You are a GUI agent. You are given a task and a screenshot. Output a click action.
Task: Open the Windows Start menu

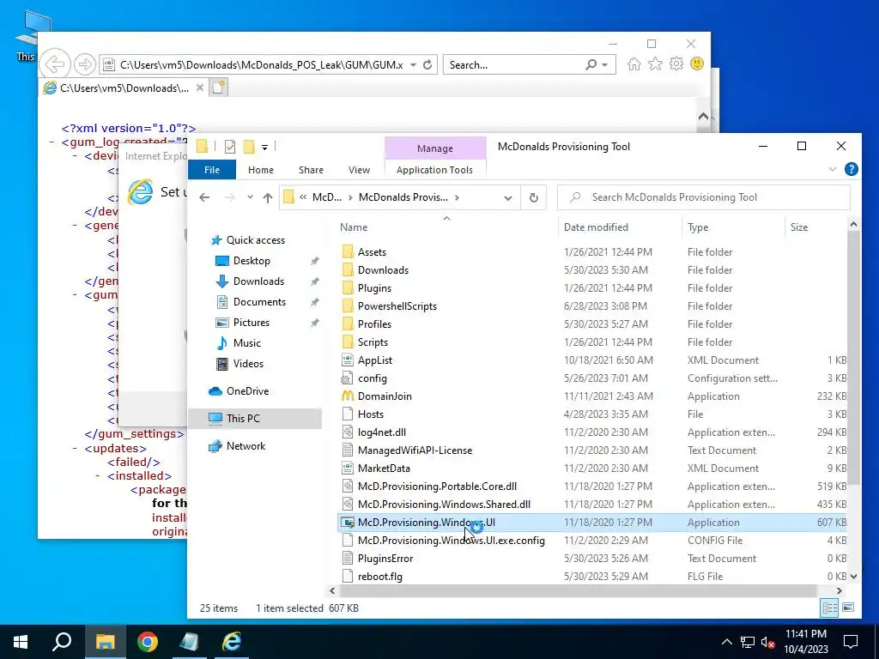[21, 642]
